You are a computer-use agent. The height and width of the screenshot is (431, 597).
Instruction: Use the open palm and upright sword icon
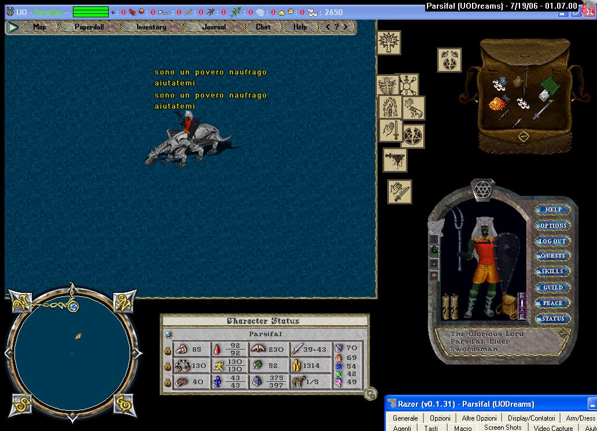pos(390,131)
